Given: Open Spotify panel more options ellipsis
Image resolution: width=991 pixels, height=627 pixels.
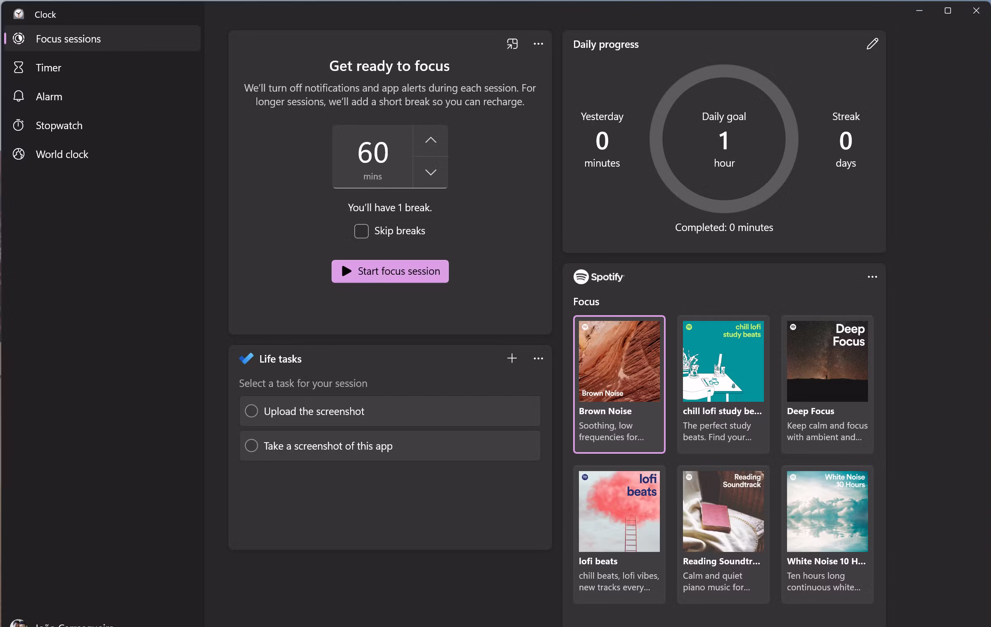Looking at the screenshot, I should (x=872, y=277).
